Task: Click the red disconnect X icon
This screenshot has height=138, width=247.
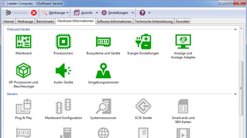Action: (x=34, y=13)
